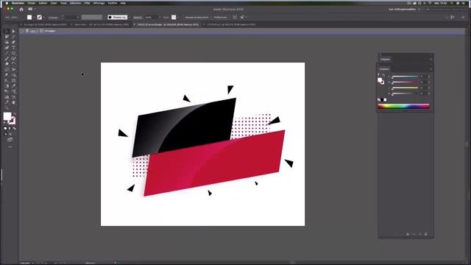
Task: Select the Paintbrush tool
Action: tap(7, 58)
